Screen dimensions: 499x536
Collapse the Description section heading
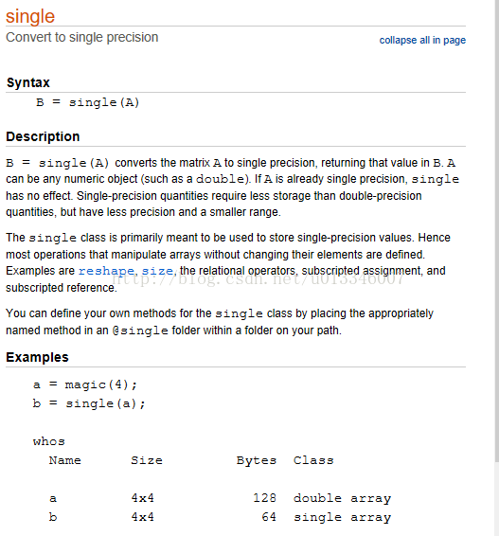pyautogui.click(x=43, y=136)
